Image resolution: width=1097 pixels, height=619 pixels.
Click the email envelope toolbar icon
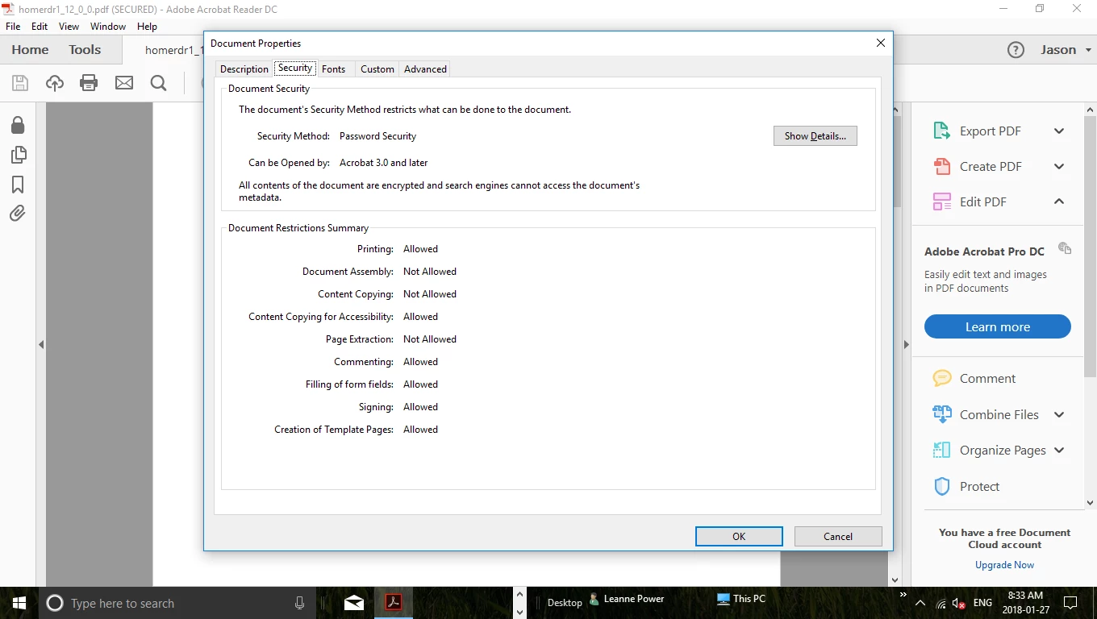pos(124,82)
